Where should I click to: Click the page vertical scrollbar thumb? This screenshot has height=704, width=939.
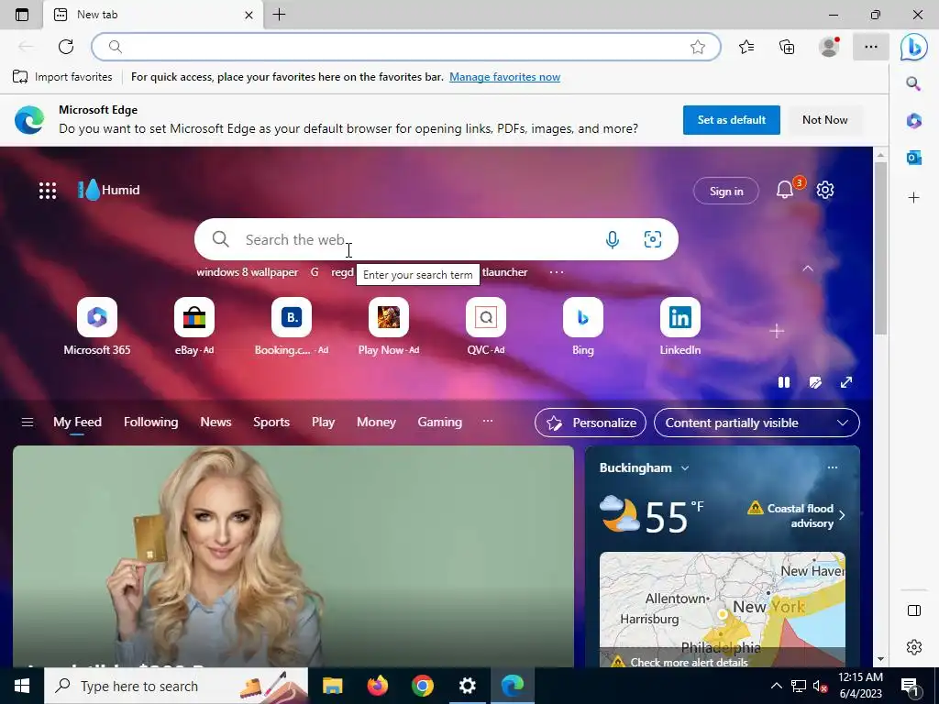tap(880, 247)
